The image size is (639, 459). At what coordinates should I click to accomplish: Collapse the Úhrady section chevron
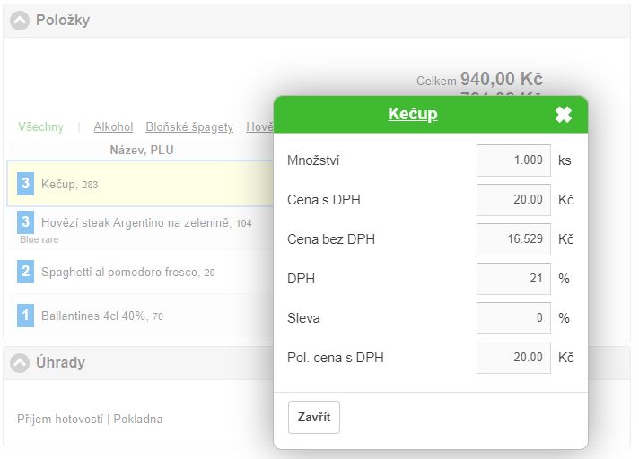click(x=20, y=363)
